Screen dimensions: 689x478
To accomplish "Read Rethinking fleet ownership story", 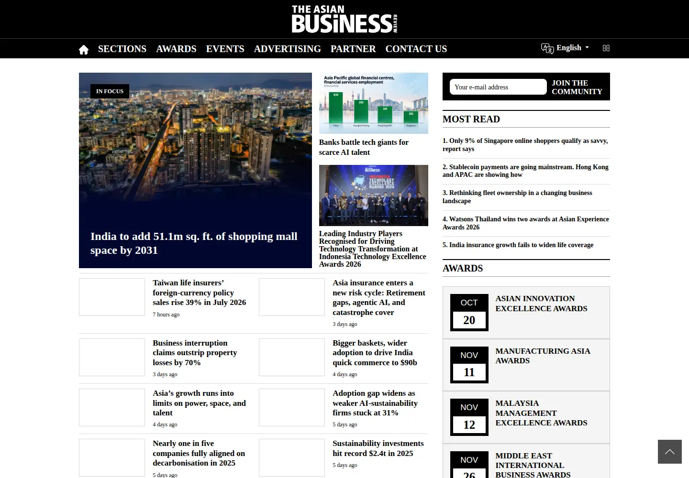I will 517,197.
